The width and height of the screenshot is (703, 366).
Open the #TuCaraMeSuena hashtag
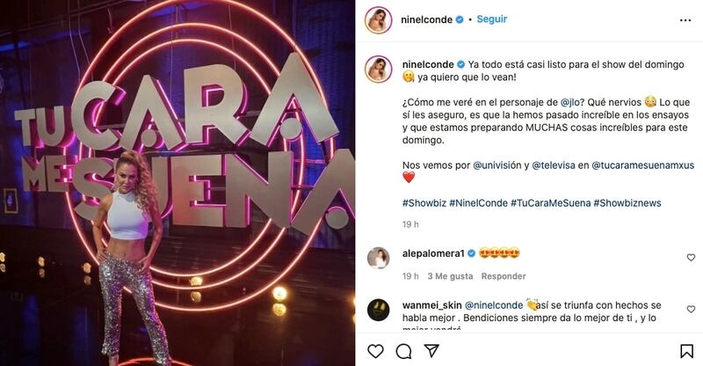550,203
